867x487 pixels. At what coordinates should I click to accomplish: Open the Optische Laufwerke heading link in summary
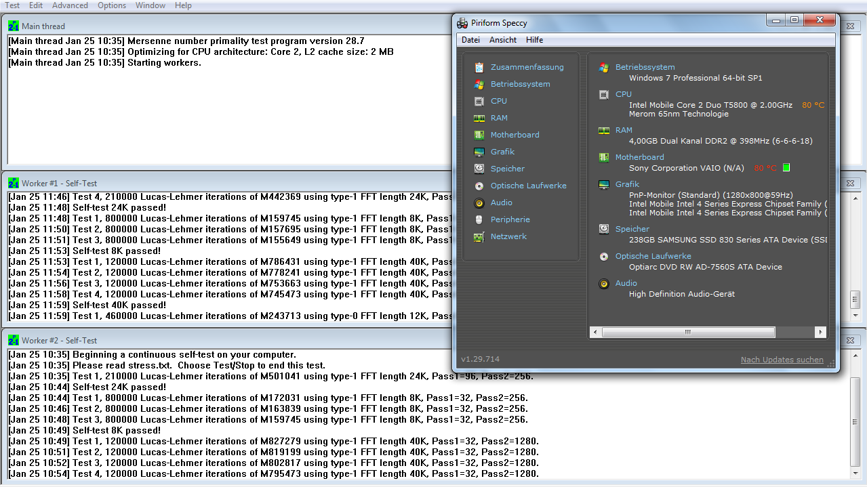tap(653, 256)
